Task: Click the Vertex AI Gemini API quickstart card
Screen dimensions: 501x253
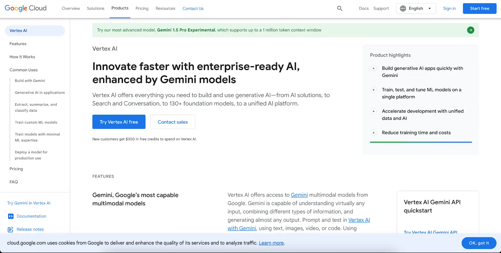Action: tap(438, 212)
